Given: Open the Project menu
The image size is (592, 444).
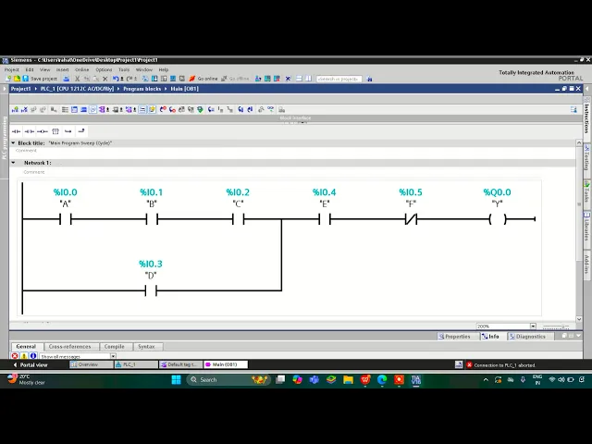Looking at the screenshot, I should point(11,70).
